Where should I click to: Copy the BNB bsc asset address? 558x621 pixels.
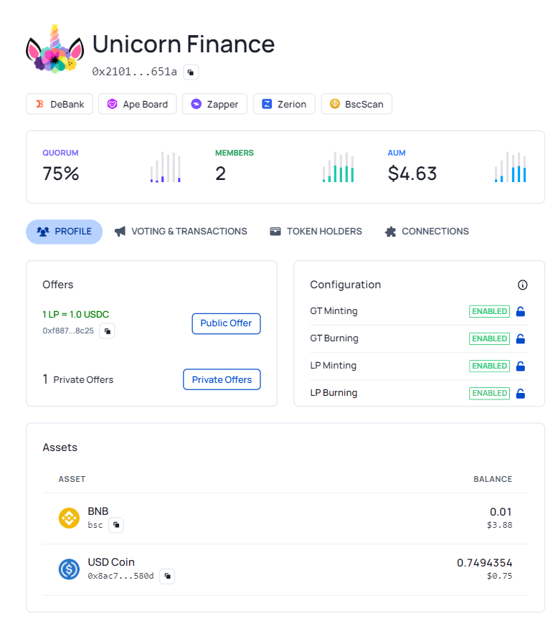[x=116, y=525]
